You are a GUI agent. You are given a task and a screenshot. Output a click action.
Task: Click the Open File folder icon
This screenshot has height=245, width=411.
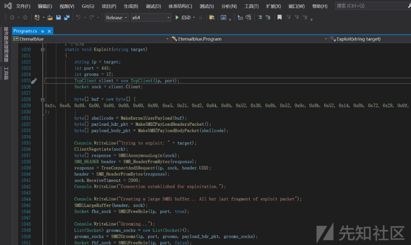[50, 17]
